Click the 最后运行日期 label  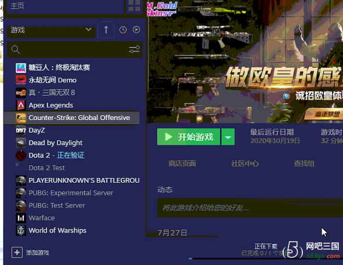click(x=272, y=132)
